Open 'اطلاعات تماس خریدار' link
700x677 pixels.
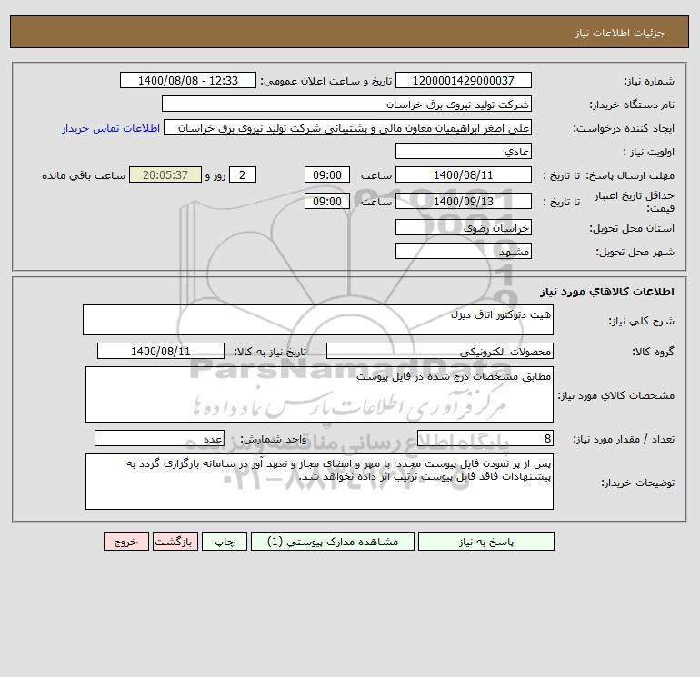tap(111, 128)
